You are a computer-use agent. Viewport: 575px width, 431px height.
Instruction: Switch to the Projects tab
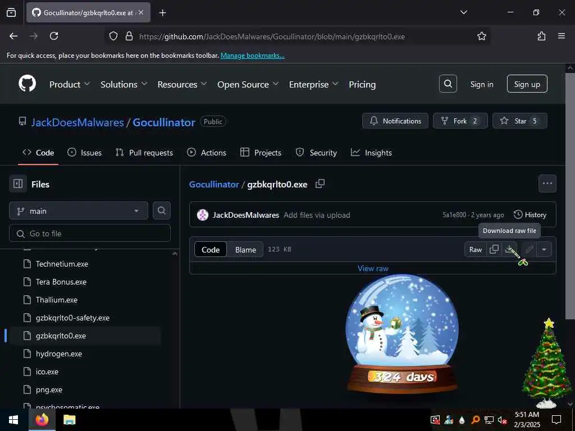tap(261, 153)
